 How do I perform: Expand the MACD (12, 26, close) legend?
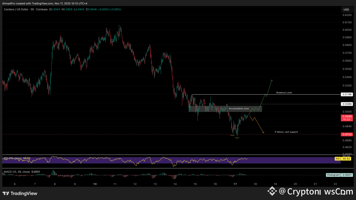(x=16, y=172)
